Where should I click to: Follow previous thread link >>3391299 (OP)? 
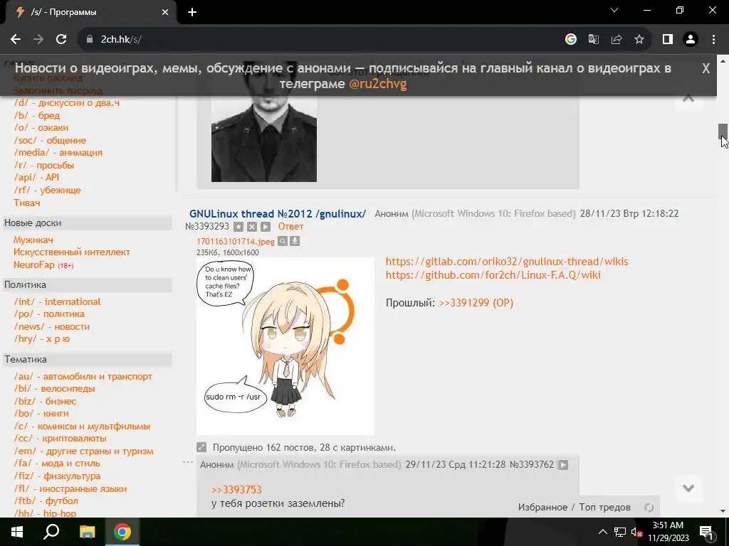coord(476,303)
